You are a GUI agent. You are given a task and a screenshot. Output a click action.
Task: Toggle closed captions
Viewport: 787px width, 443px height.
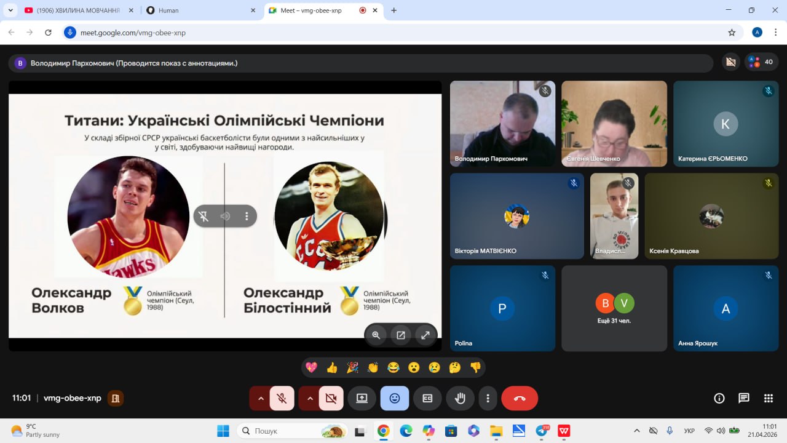(427, 398)
